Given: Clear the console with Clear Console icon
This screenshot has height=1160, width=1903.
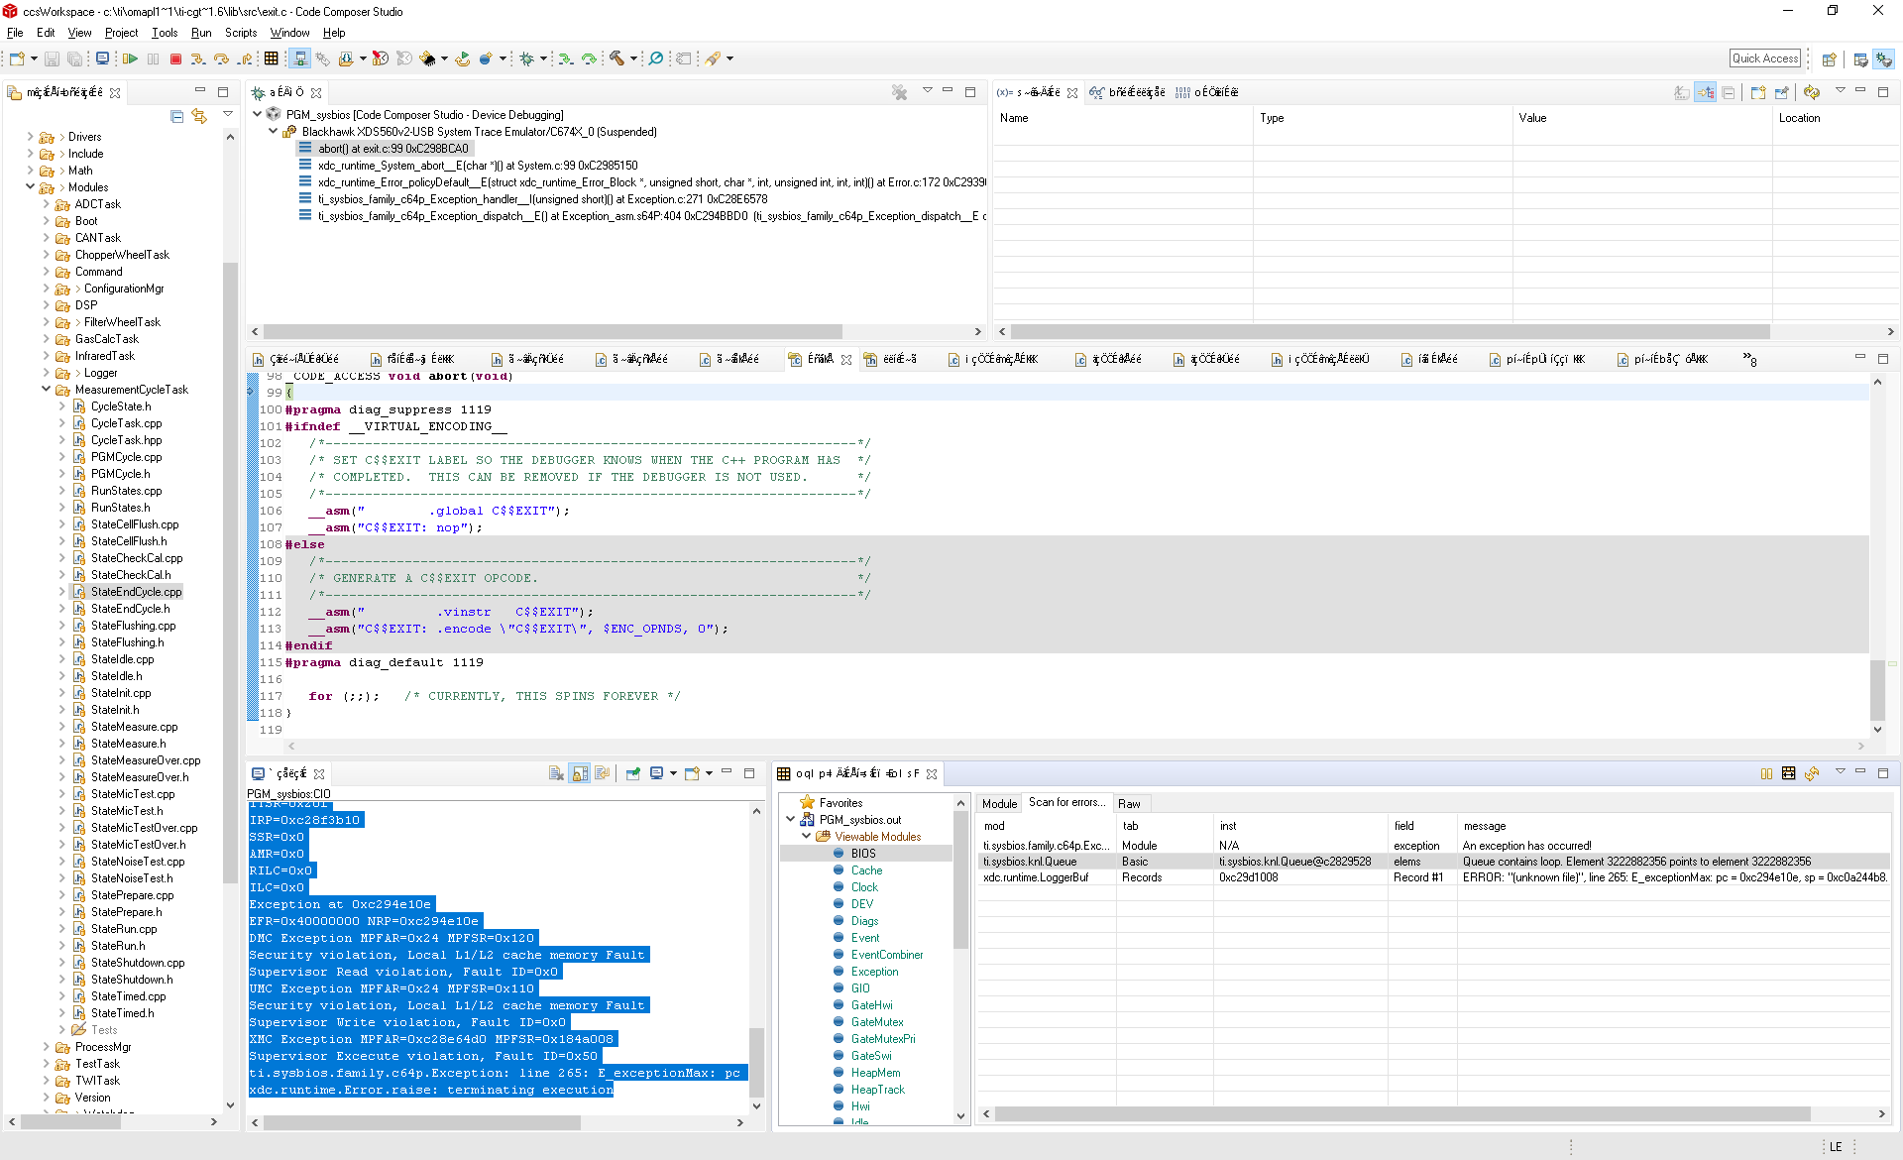Looking at the screenshot, I should (556, 773).
